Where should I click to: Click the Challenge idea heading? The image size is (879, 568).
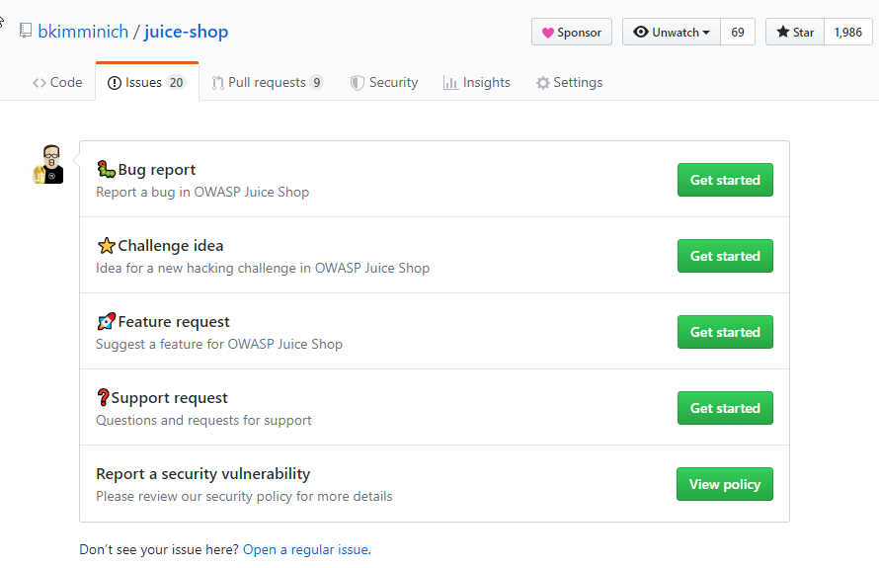[171, 246]
